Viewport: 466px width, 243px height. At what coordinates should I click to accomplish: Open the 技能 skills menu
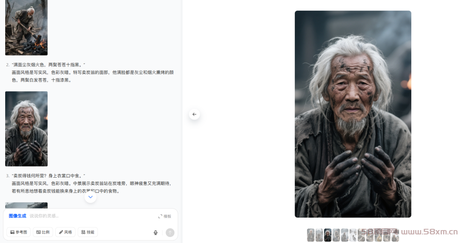88,232
